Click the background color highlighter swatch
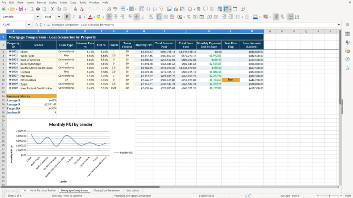Image resolution: width=353 pixels, height=198 pixels. (99, 17)
